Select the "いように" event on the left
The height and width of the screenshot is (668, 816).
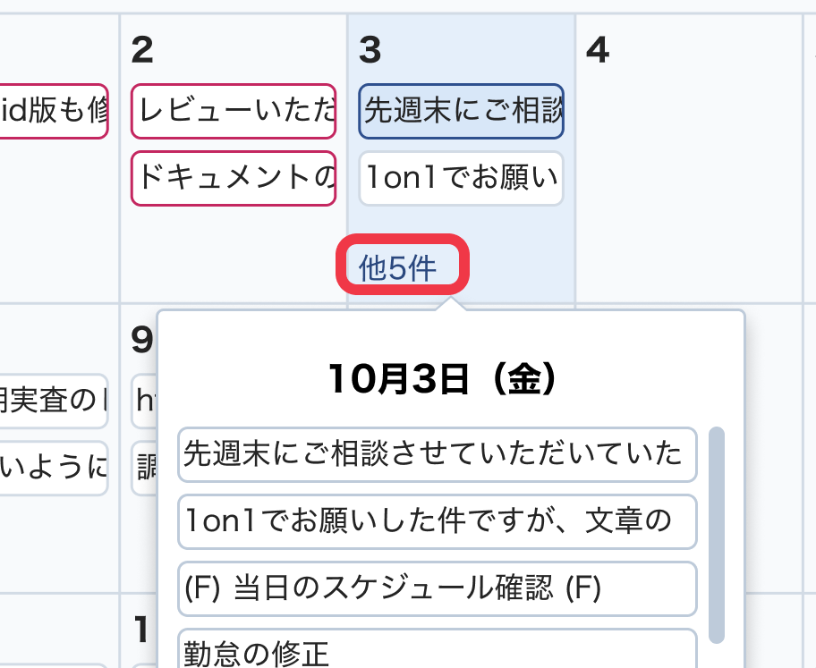[x=54, y=468]
